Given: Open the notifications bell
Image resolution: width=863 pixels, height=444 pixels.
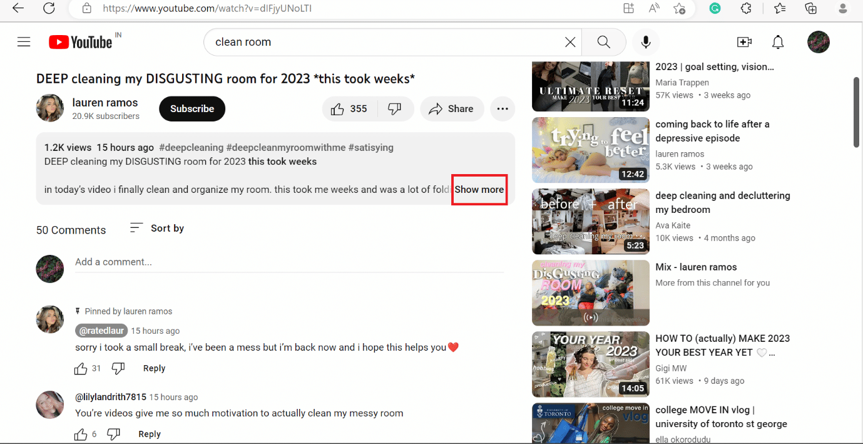Looking at the screenshot, I should 778,42.
